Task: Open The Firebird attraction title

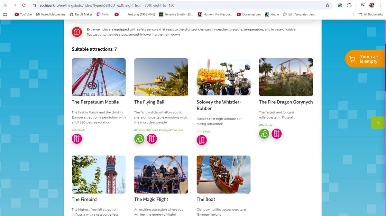Action: pyautogui.click(x=84, y=199)
